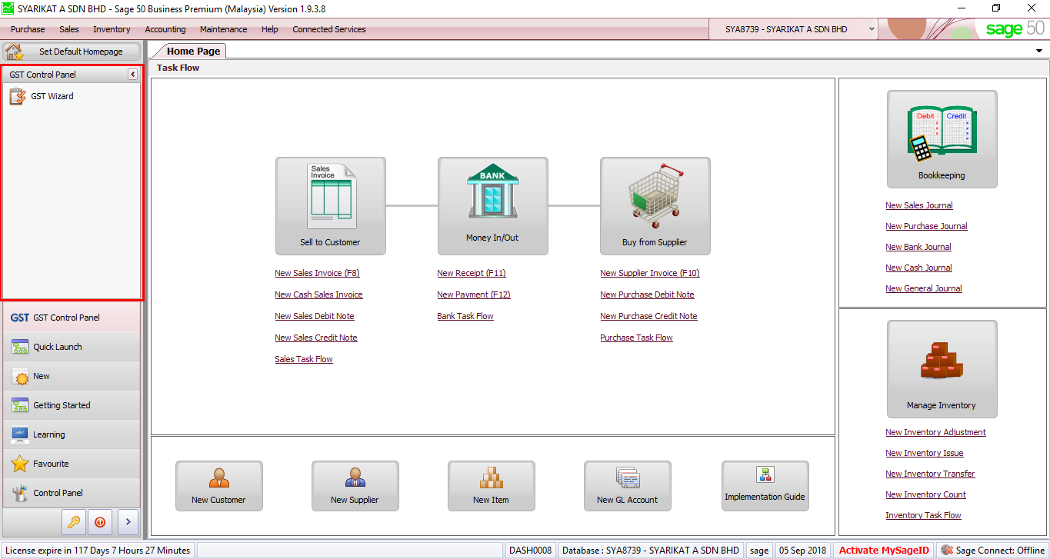The width and height of the screenshot is (1050, 559).
Task: Click New Supplier Invoice (F10) link
Action: tap(650, 273)
